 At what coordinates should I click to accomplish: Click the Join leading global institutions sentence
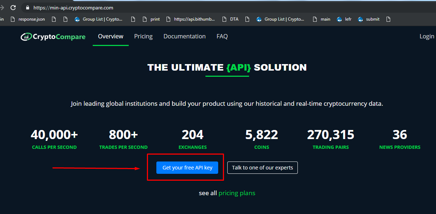click(227, 104)
